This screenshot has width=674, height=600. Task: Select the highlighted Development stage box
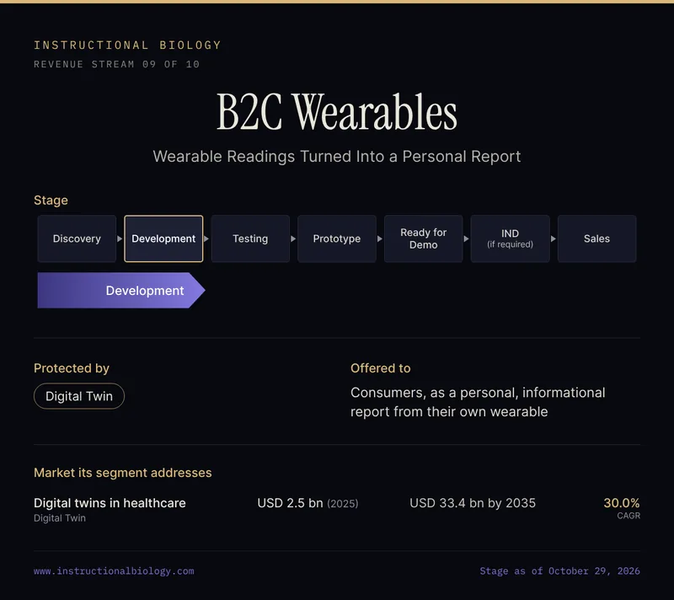[163, 238]
